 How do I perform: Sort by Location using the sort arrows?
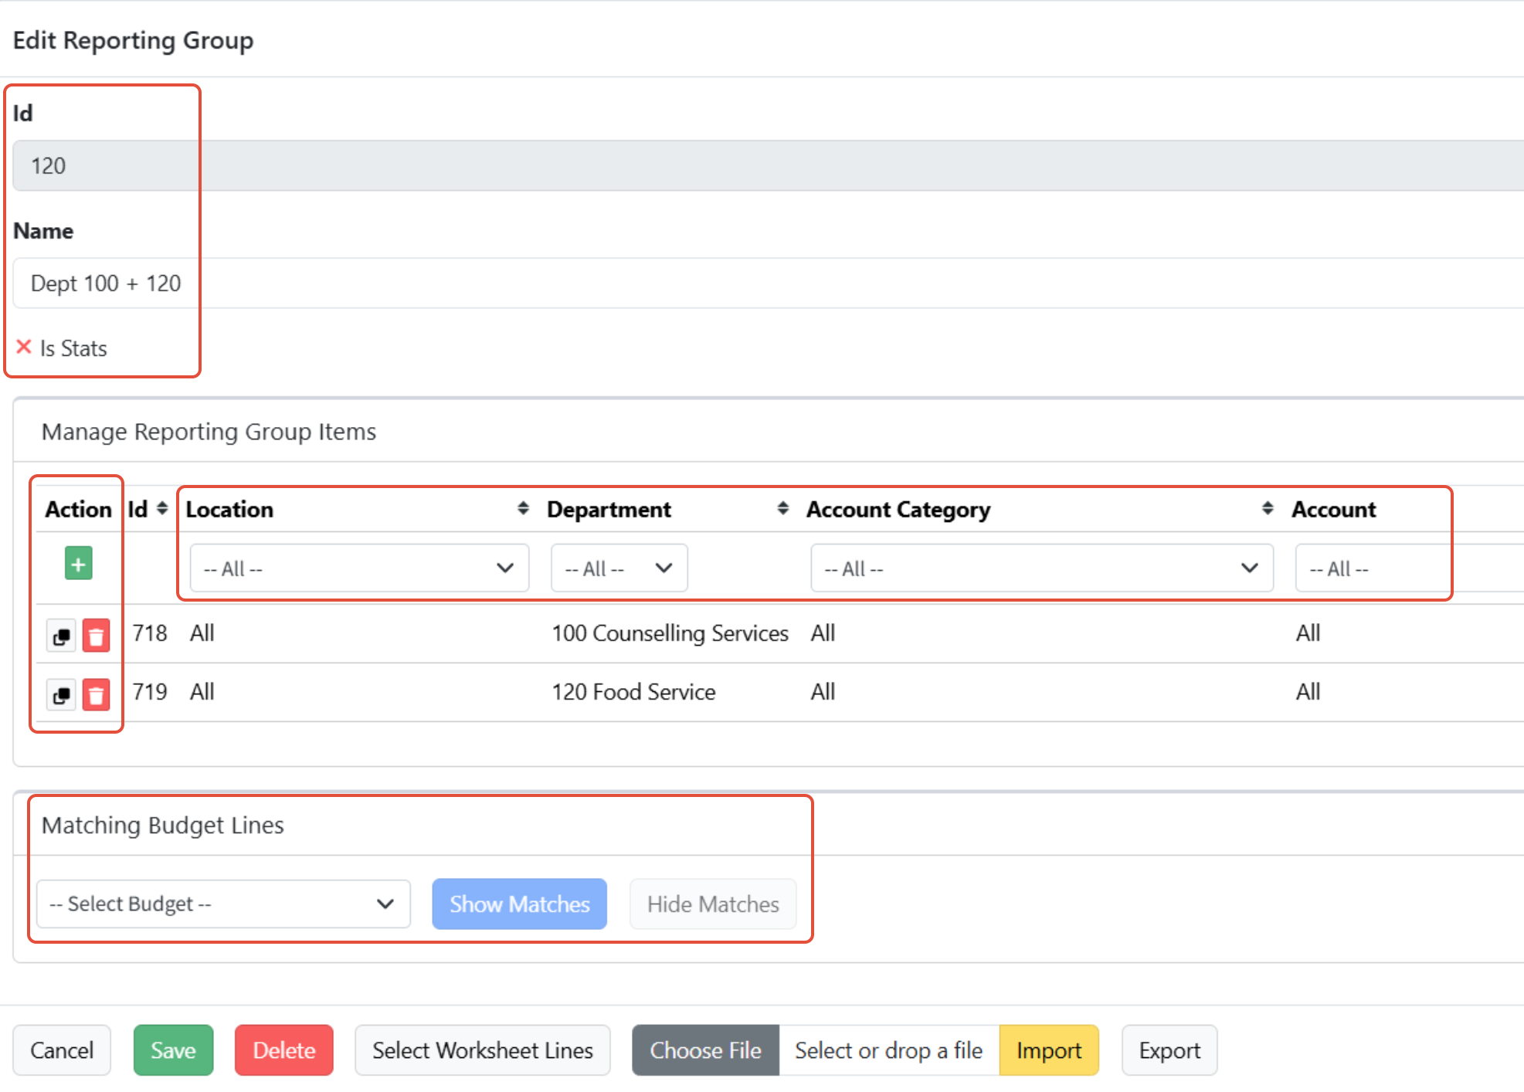tap(523, 508)
